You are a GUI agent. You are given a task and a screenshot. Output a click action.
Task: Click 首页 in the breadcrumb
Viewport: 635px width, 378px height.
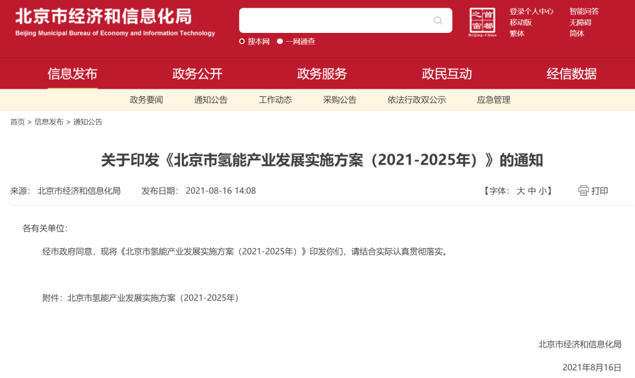pos(18,122)
